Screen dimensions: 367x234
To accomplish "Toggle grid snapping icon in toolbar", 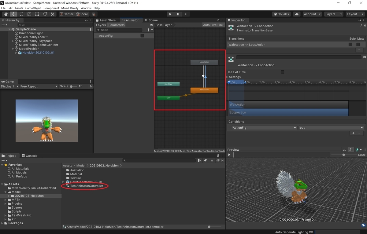I will pyautogui.click(x=94, y=14).
